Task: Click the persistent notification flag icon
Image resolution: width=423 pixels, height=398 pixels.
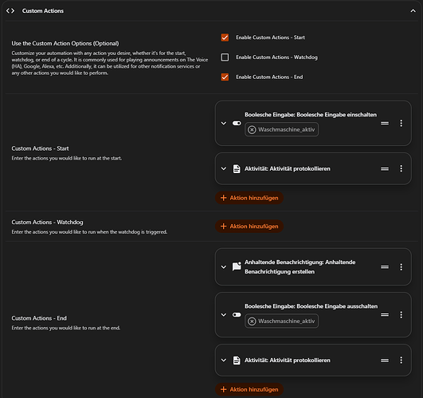Action: pyautogui.click(x=237, y=266)
